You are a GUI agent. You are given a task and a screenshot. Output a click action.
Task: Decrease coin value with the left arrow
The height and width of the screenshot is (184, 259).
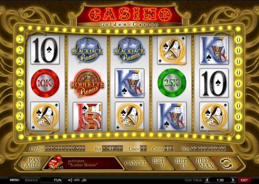point(207,180)
